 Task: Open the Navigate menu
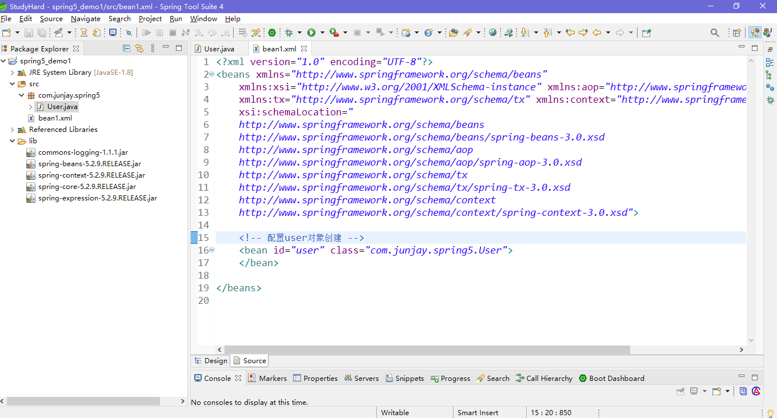pos(85,19)
